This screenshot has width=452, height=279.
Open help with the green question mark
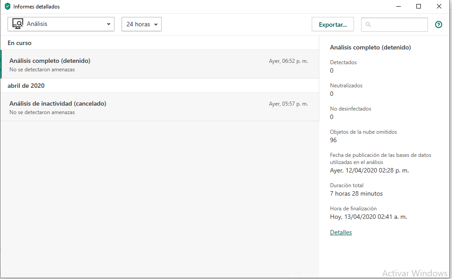[x=439, y=25]
